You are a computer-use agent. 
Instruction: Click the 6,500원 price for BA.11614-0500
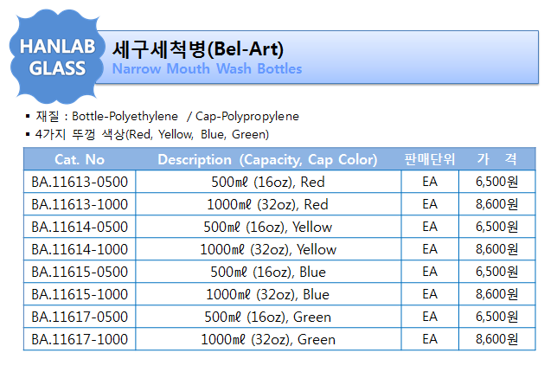coord(497,227)
